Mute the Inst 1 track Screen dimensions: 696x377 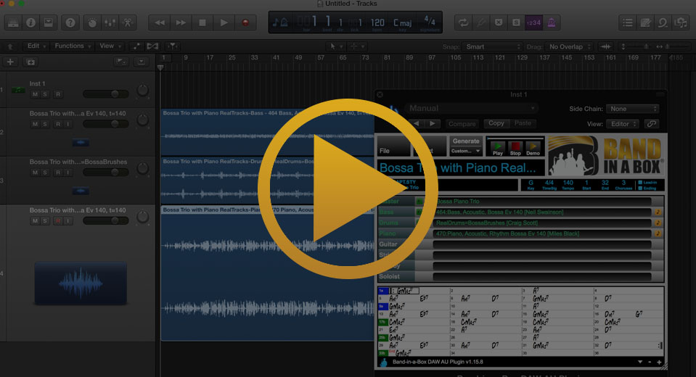point(35,94)
